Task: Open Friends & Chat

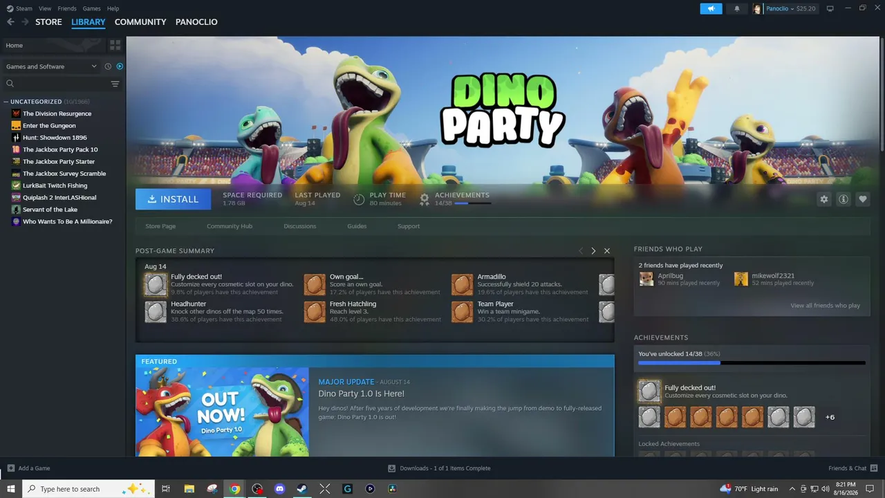Action: tap(852, 468)
